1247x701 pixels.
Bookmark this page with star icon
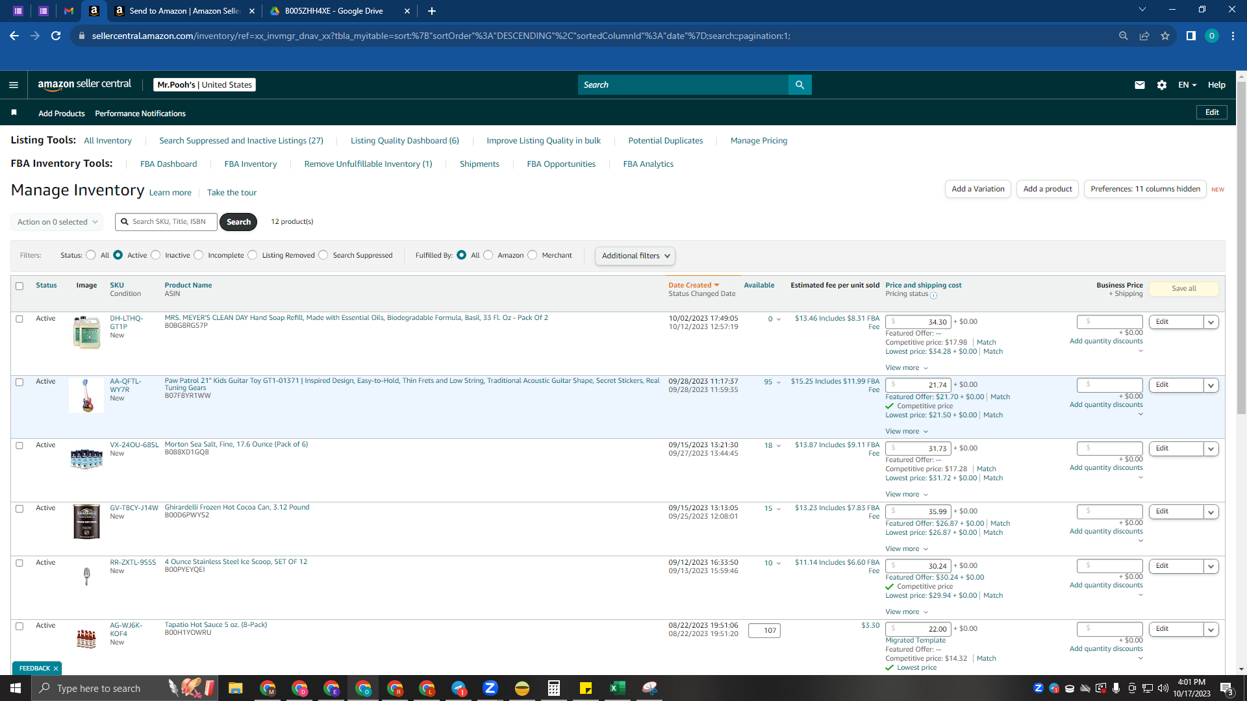1165,36
